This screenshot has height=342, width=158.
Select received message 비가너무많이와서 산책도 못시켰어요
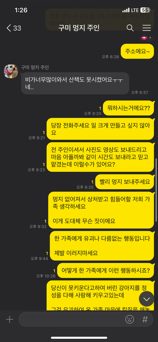[x=75, y=83]
